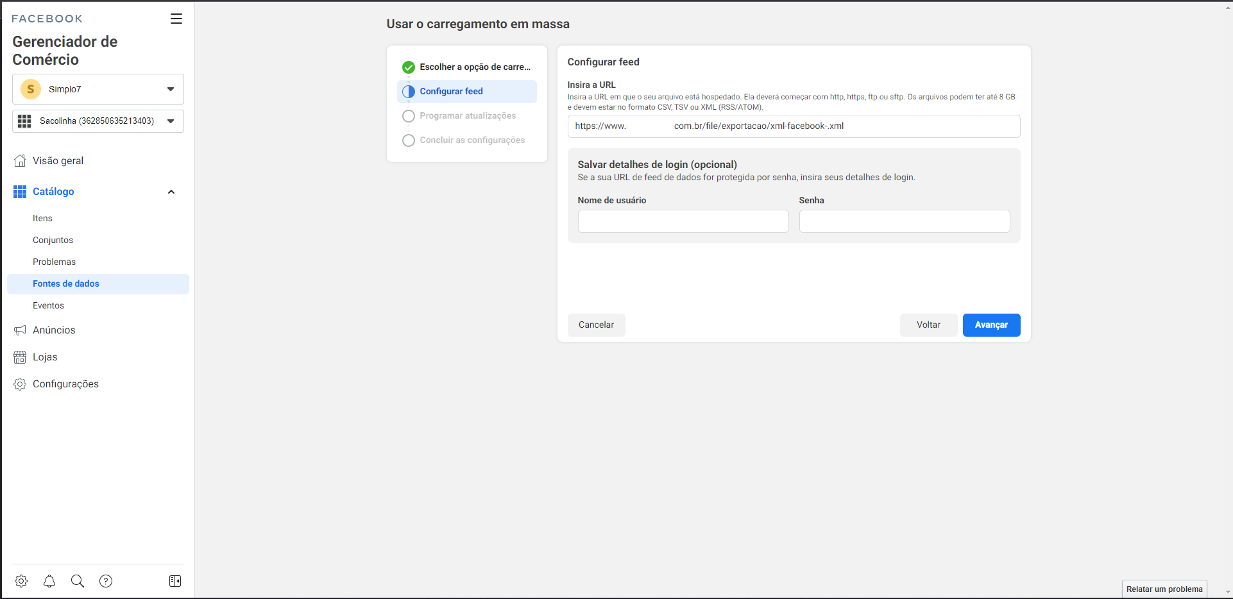Open the help question mark icon
The height and width of the screenshot is (599, 1233).
click(x=106, y=581)
